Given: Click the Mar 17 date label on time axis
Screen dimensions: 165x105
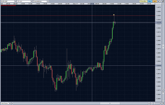Looking at the screenshot, I should click(76, 4).
